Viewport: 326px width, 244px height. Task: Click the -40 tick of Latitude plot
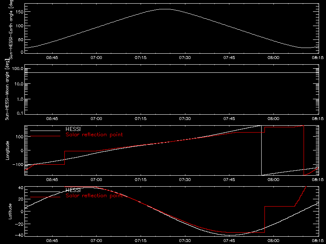point(19,235)
